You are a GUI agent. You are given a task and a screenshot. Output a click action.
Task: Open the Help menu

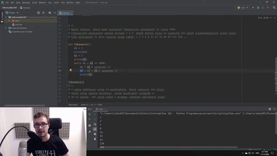click(78, 3)
